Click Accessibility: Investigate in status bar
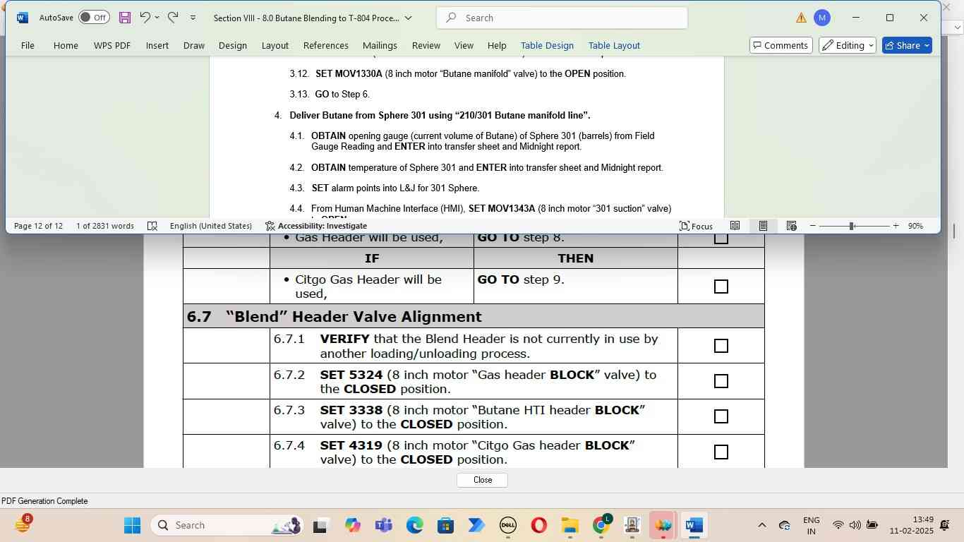 tap(316, 226)
